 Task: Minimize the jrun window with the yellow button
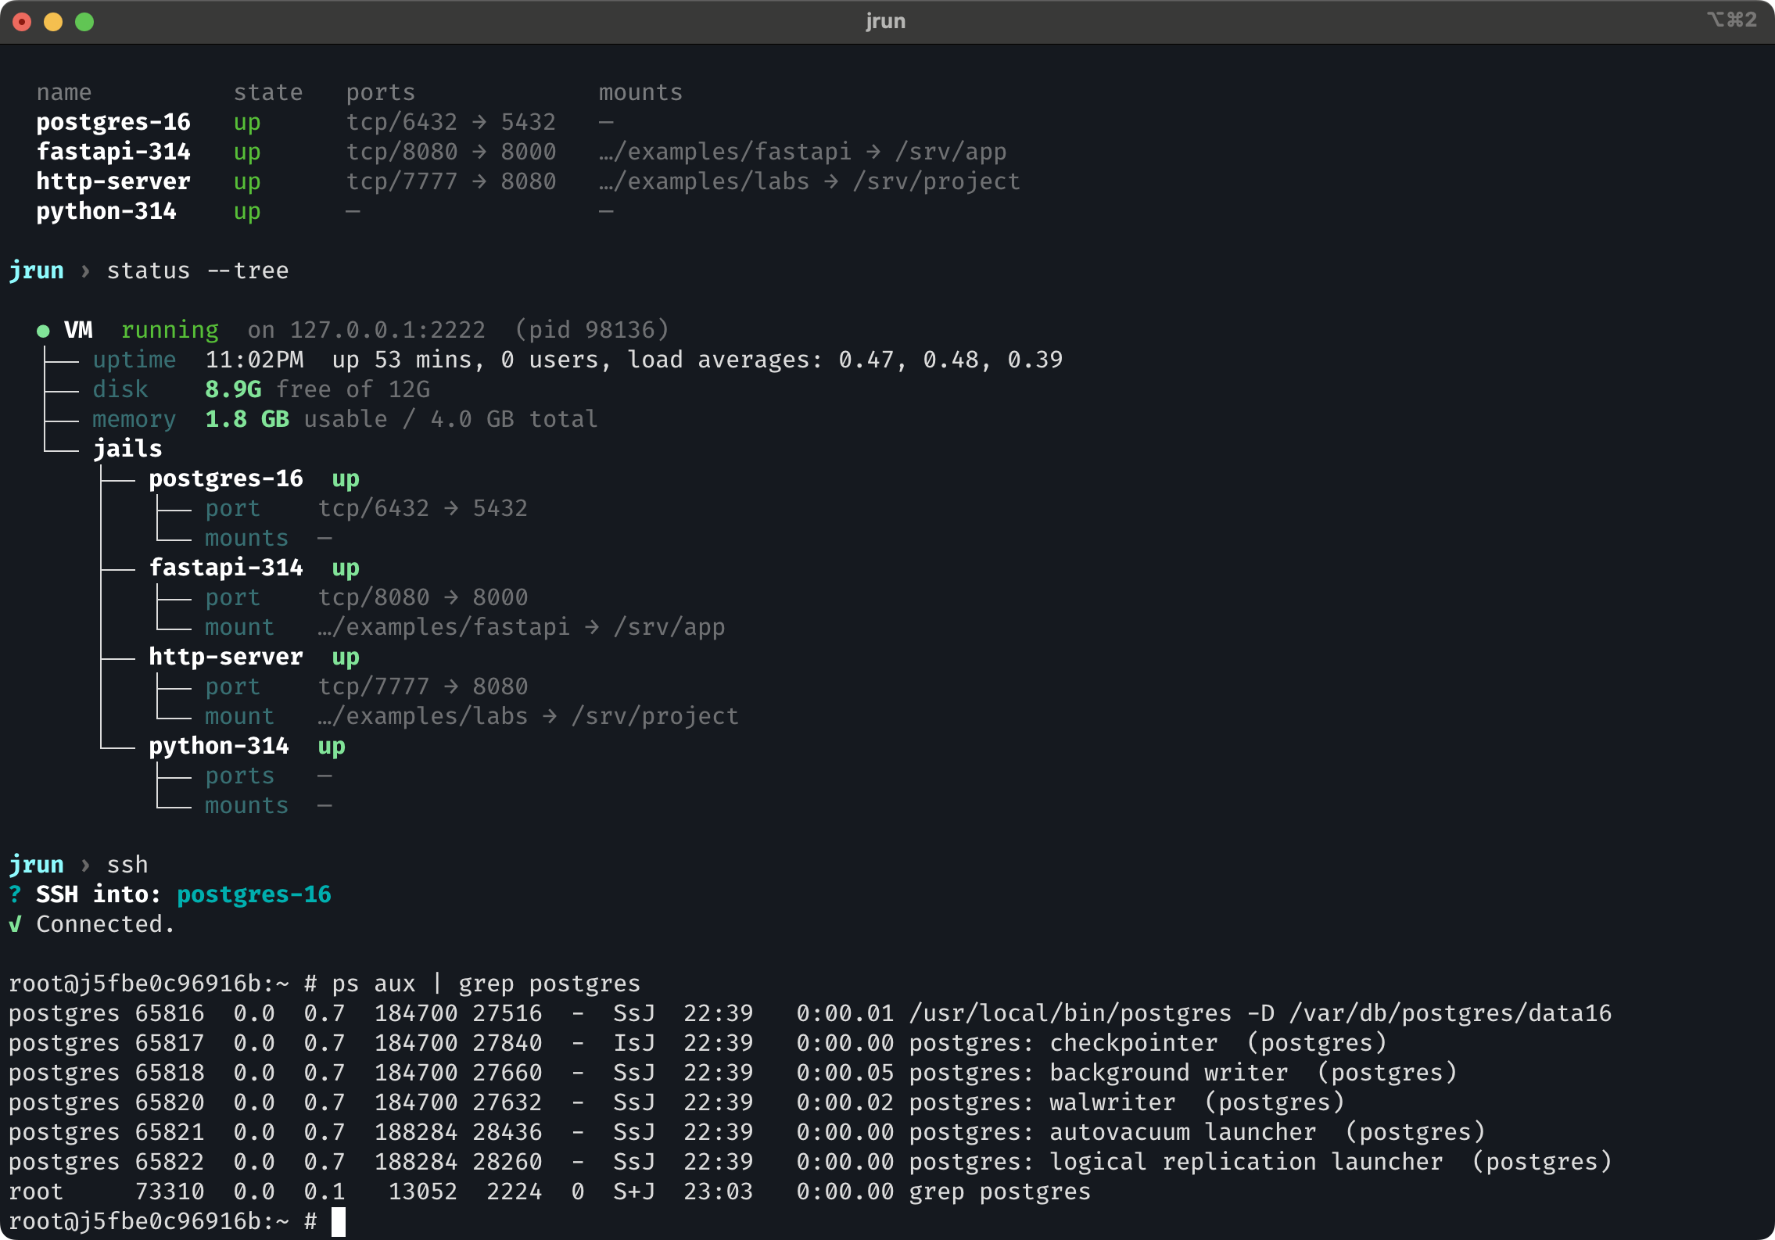click(x=53, y=22)
